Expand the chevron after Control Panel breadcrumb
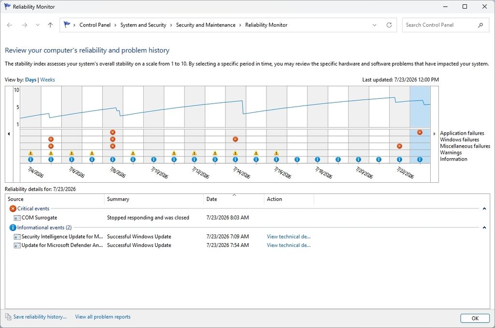Viewport: 495px width, 328px height. click(116, 25)
